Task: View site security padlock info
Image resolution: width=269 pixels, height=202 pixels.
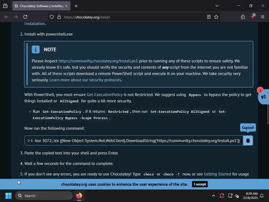Action: pyautogui.click(x=59, y=17)
